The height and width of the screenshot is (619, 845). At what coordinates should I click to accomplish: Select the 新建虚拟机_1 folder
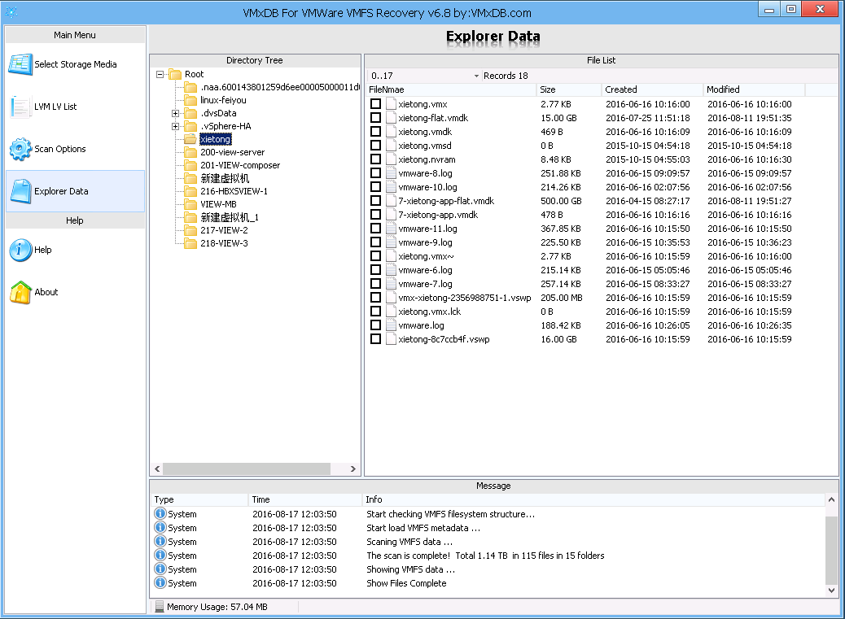230,217
